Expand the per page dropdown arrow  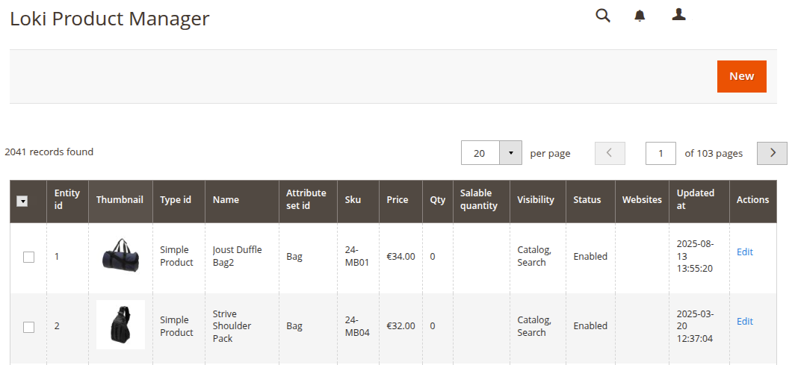click(510, 153)
